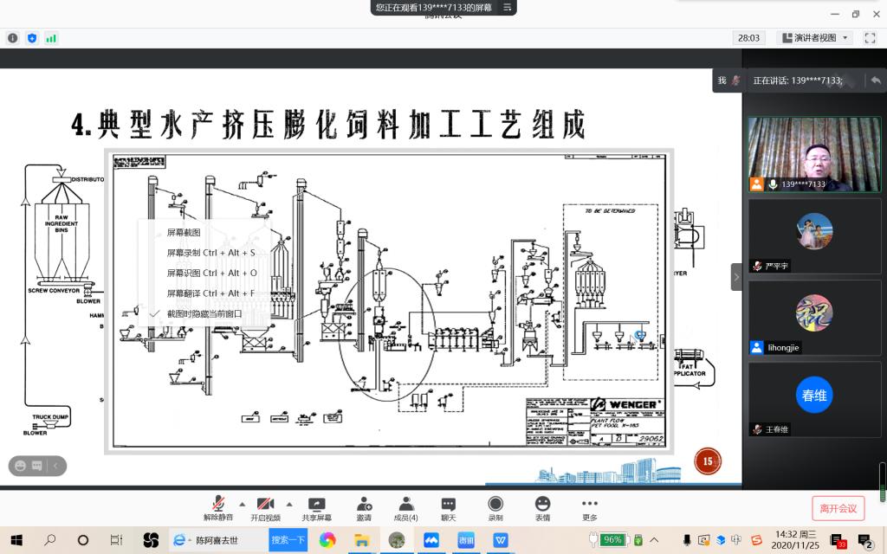
Task: Enter full screen via top-right icon
Action: coord(871,38)
